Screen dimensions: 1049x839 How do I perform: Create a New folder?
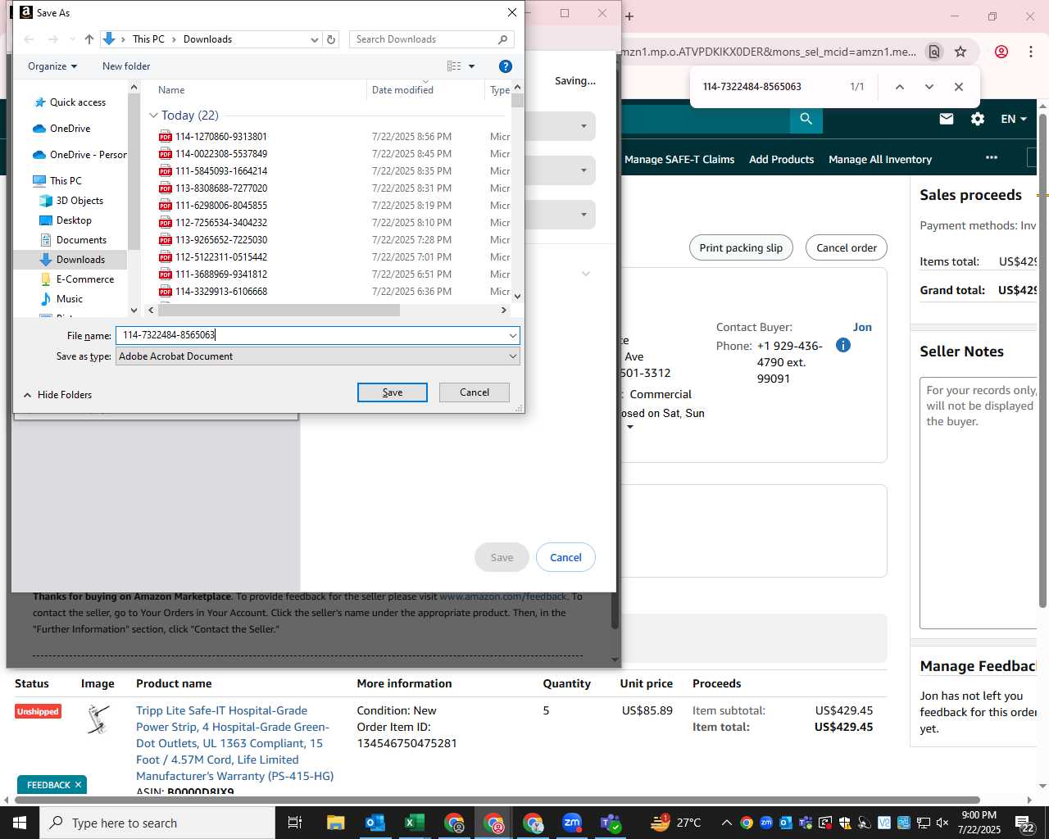tap(126, 66)
